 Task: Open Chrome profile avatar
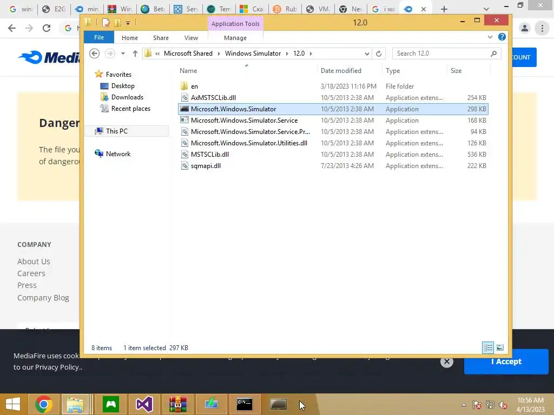pyautogui.click(x=525, y=28)
